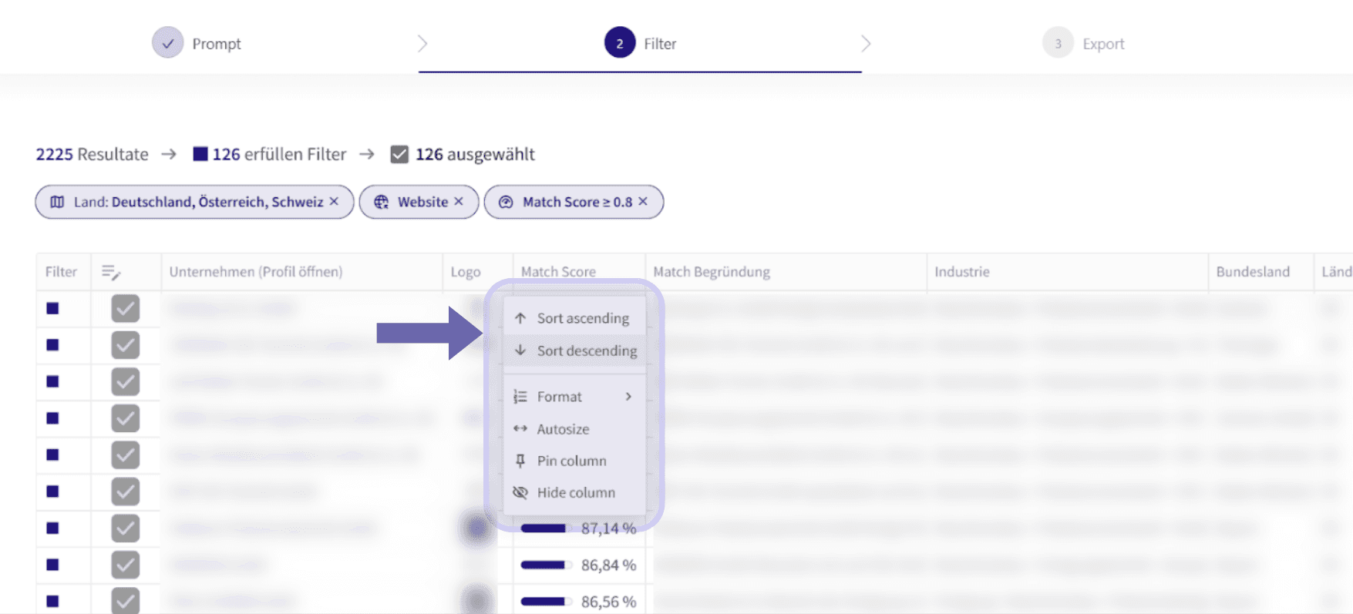
Task: Click the 87,14 % score bar
Action: click(545, 528)
